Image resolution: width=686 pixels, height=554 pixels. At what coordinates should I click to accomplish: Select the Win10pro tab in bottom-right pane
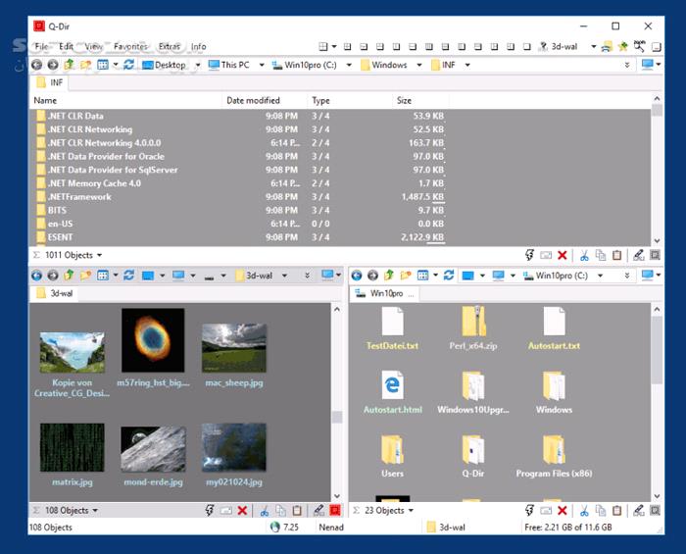click(386, 293)
